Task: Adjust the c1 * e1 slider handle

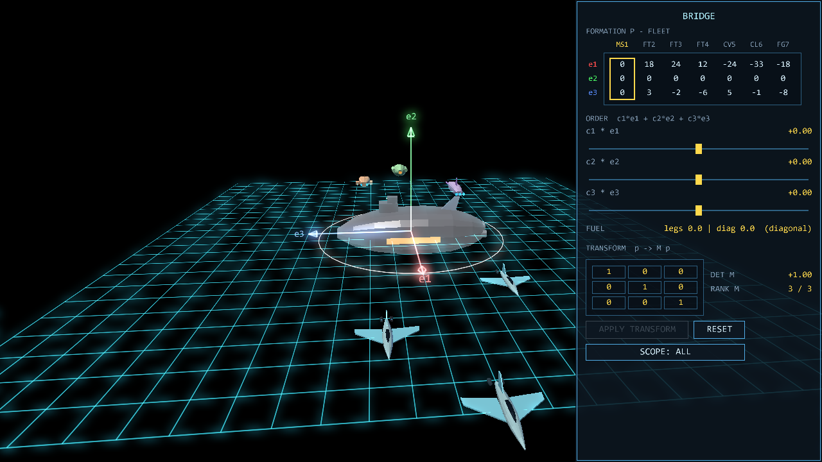Action: [699, 149]
